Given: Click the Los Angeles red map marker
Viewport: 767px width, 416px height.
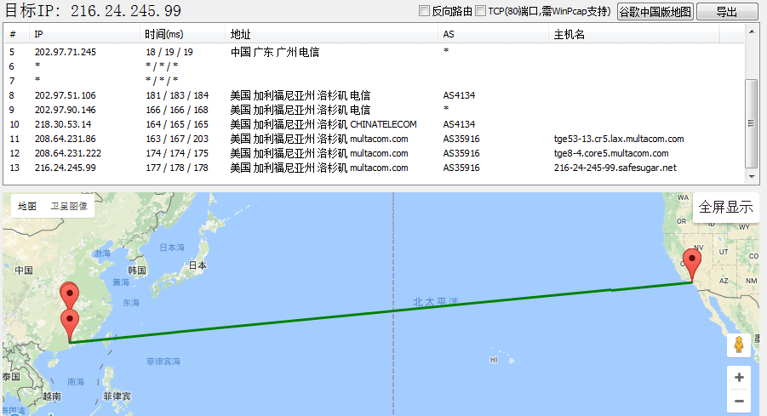Looking at the screenshot, I should click(x=693, y=261).
